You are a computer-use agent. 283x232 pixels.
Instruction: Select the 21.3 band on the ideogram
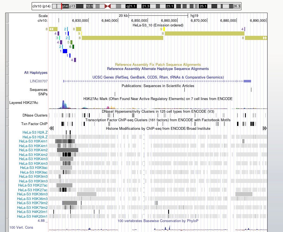[x=146, y=6]
